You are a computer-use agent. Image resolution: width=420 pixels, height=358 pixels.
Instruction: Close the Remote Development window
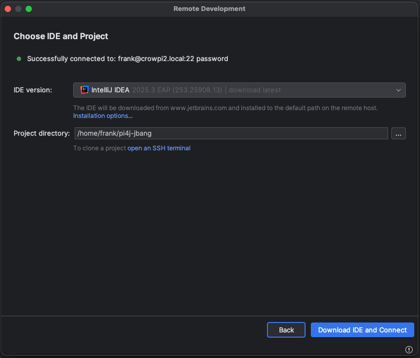(x=8, y=9)
